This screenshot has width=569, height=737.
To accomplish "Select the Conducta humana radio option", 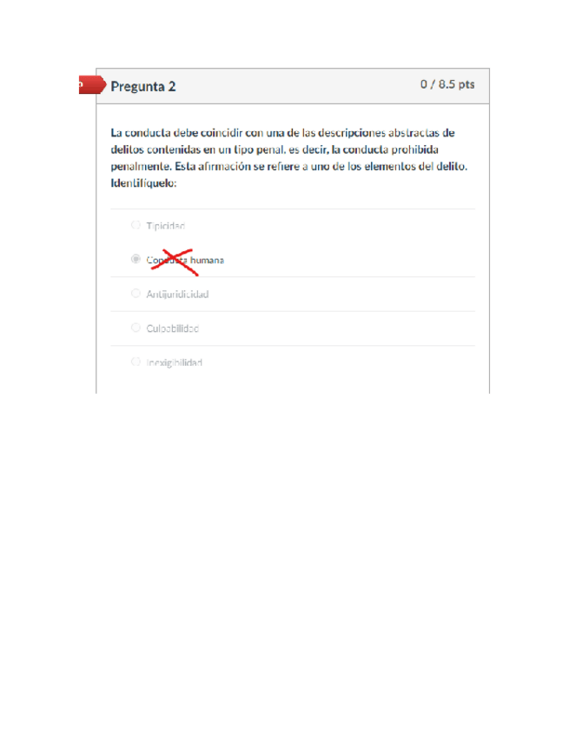I will tap(136, 259).
